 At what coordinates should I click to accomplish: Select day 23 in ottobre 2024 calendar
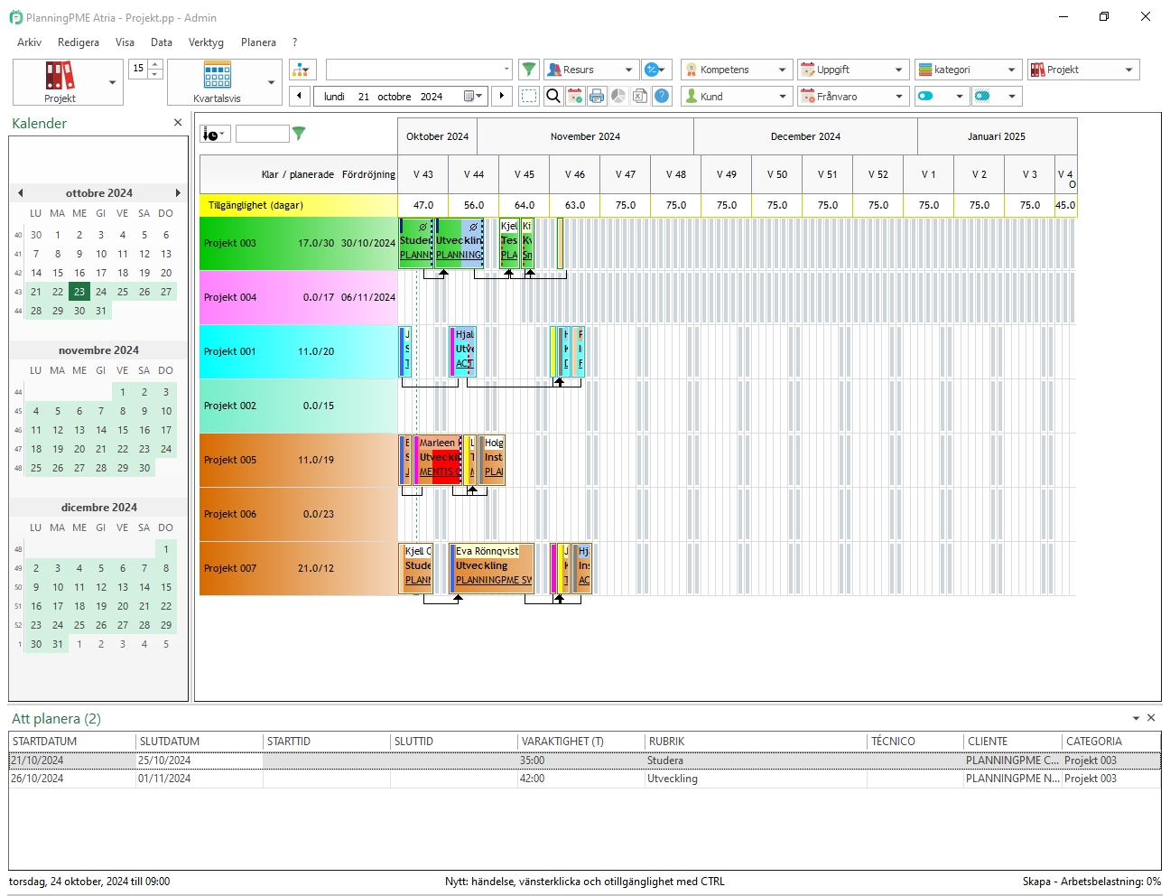coord(79,292)
